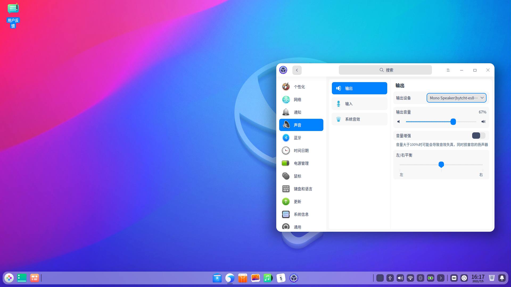This screenshot has height=287, width=511.
Task: Expand the 输出设备 Mono Speaker dropdown
Action: 456,98
